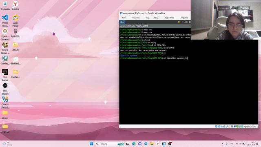Show hidden system tray icons
261x147 pixels.
[222, 144]
